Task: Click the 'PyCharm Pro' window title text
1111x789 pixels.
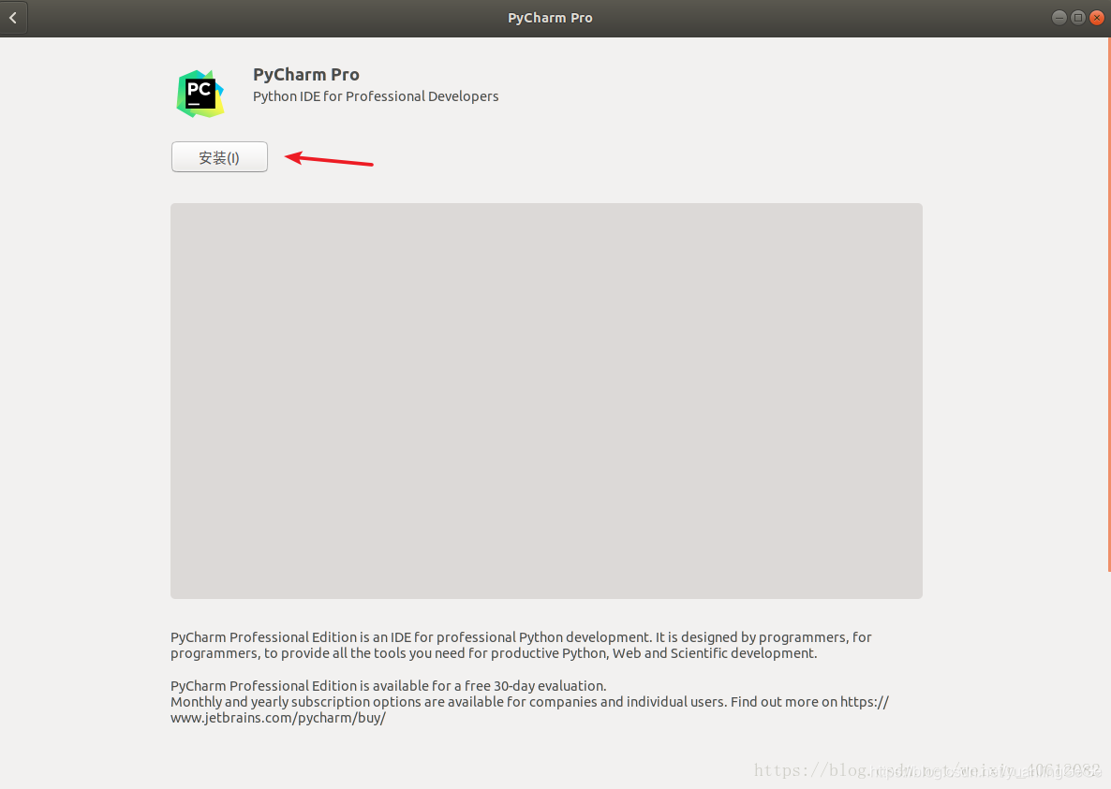Action: click(x=550, y=18)
